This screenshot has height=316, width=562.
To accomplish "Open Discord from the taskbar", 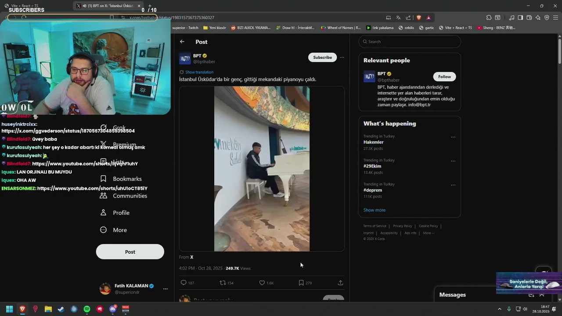I will click(112, 309).
